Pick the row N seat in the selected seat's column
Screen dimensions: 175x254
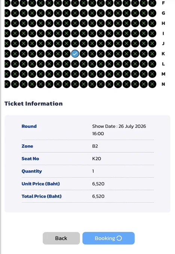pos(75,84)
